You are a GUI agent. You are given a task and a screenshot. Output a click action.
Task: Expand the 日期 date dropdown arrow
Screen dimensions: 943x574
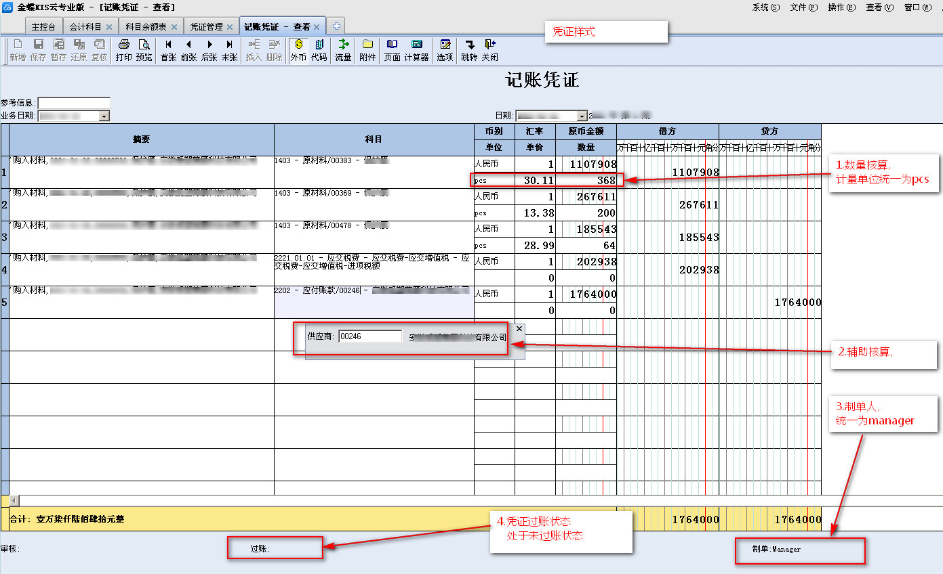(x=581, y=116)
